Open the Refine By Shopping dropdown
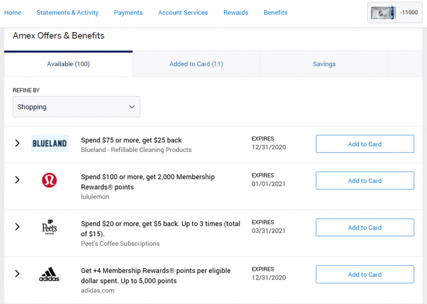Screen dimensions: 427x304 click(77, 107)
